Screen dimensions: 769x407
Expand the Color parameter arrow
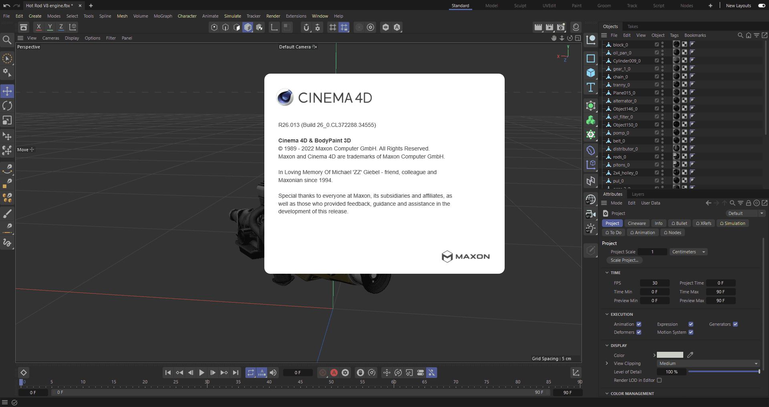[654, 355]
